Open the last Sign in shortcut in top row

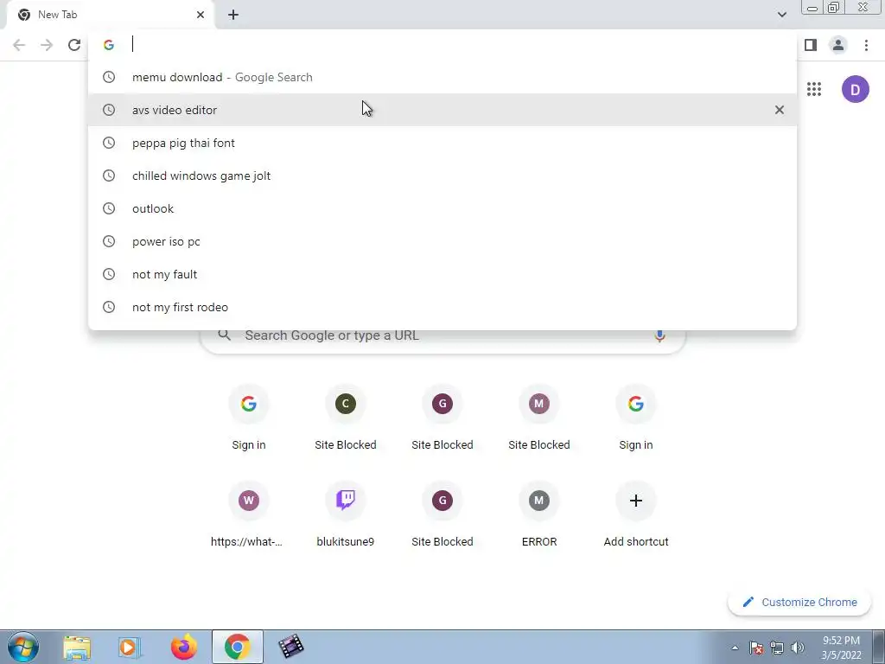(635, 418)
